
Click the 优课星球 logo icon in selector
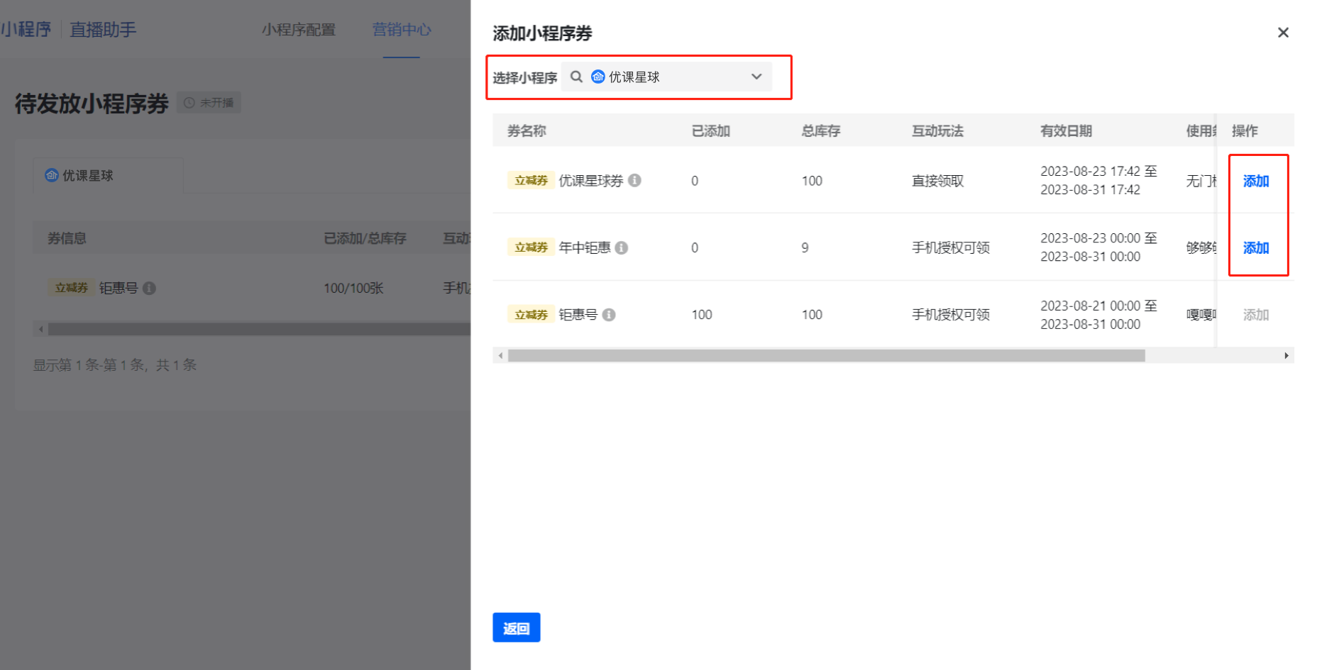click(x=598, y=77)
